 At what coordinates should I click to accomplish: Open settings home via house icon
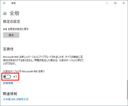click(x=5, y=13)
